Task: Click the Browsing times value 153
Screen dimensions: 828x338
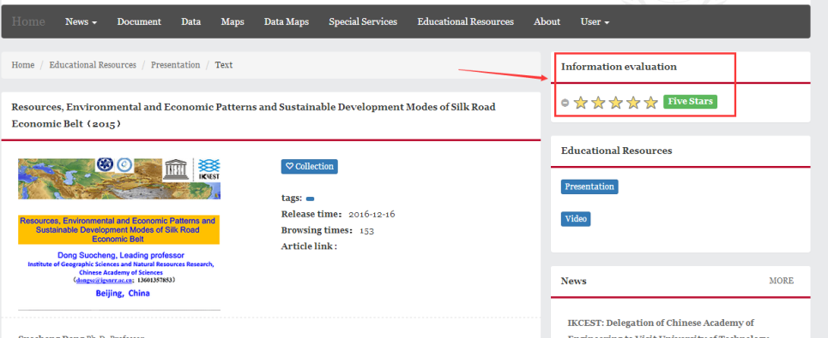Action: point(366,230)
